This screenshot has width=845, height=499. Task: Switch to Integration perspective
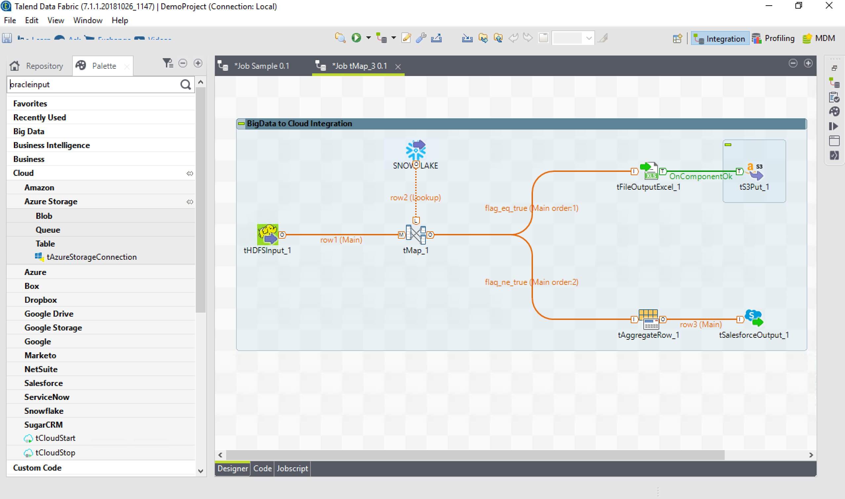(720, 39)
